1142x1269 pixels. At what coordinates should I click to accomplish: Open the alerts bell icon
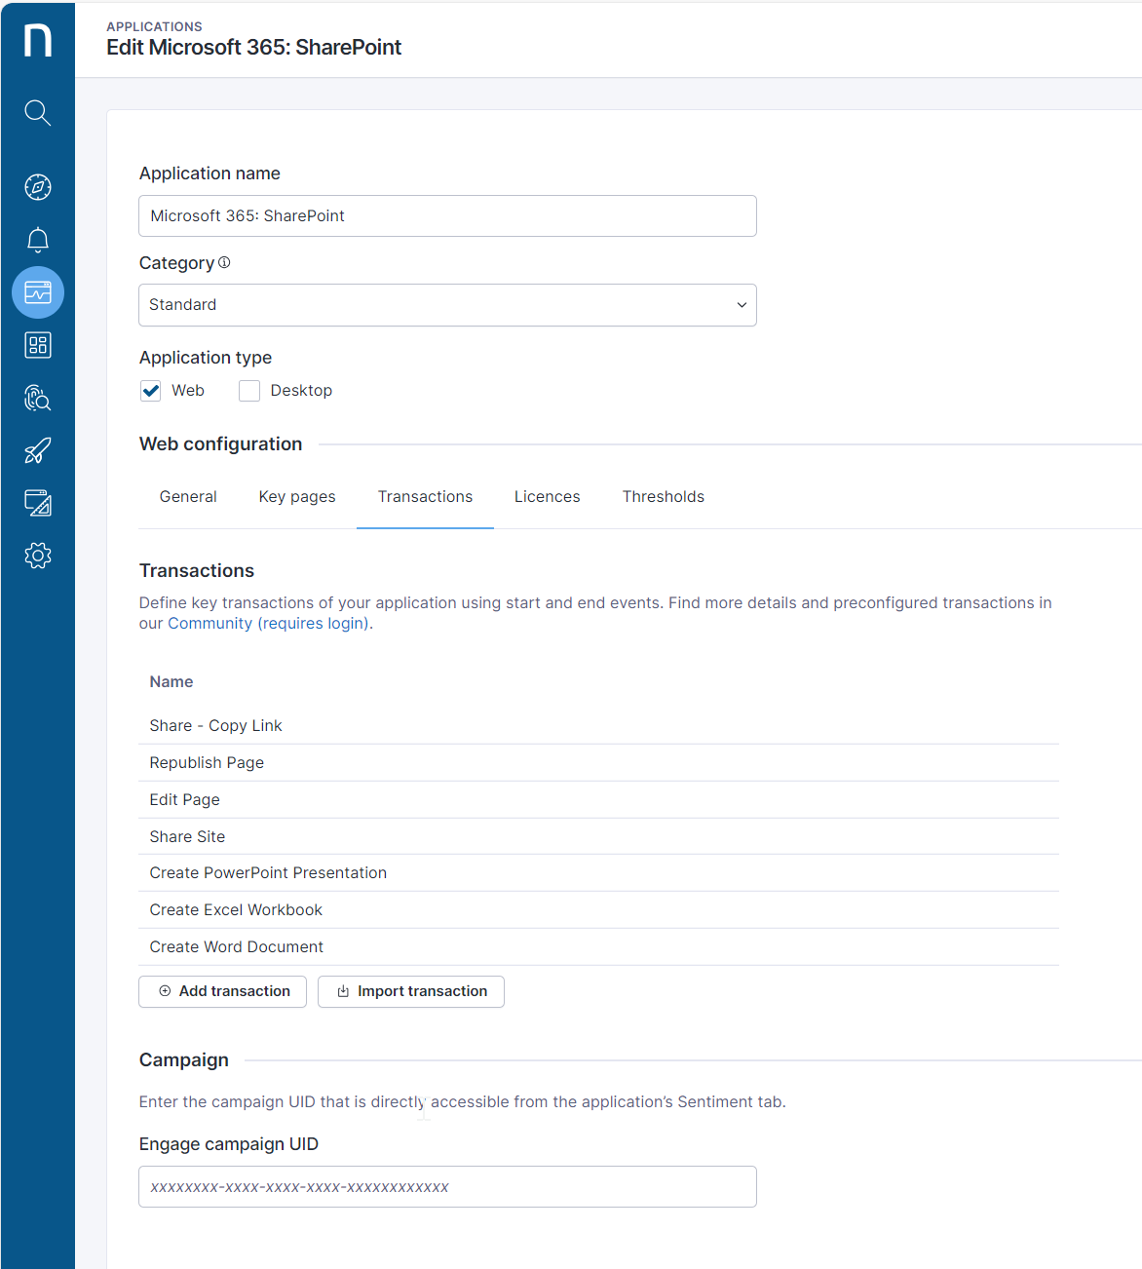click(38, 240)
